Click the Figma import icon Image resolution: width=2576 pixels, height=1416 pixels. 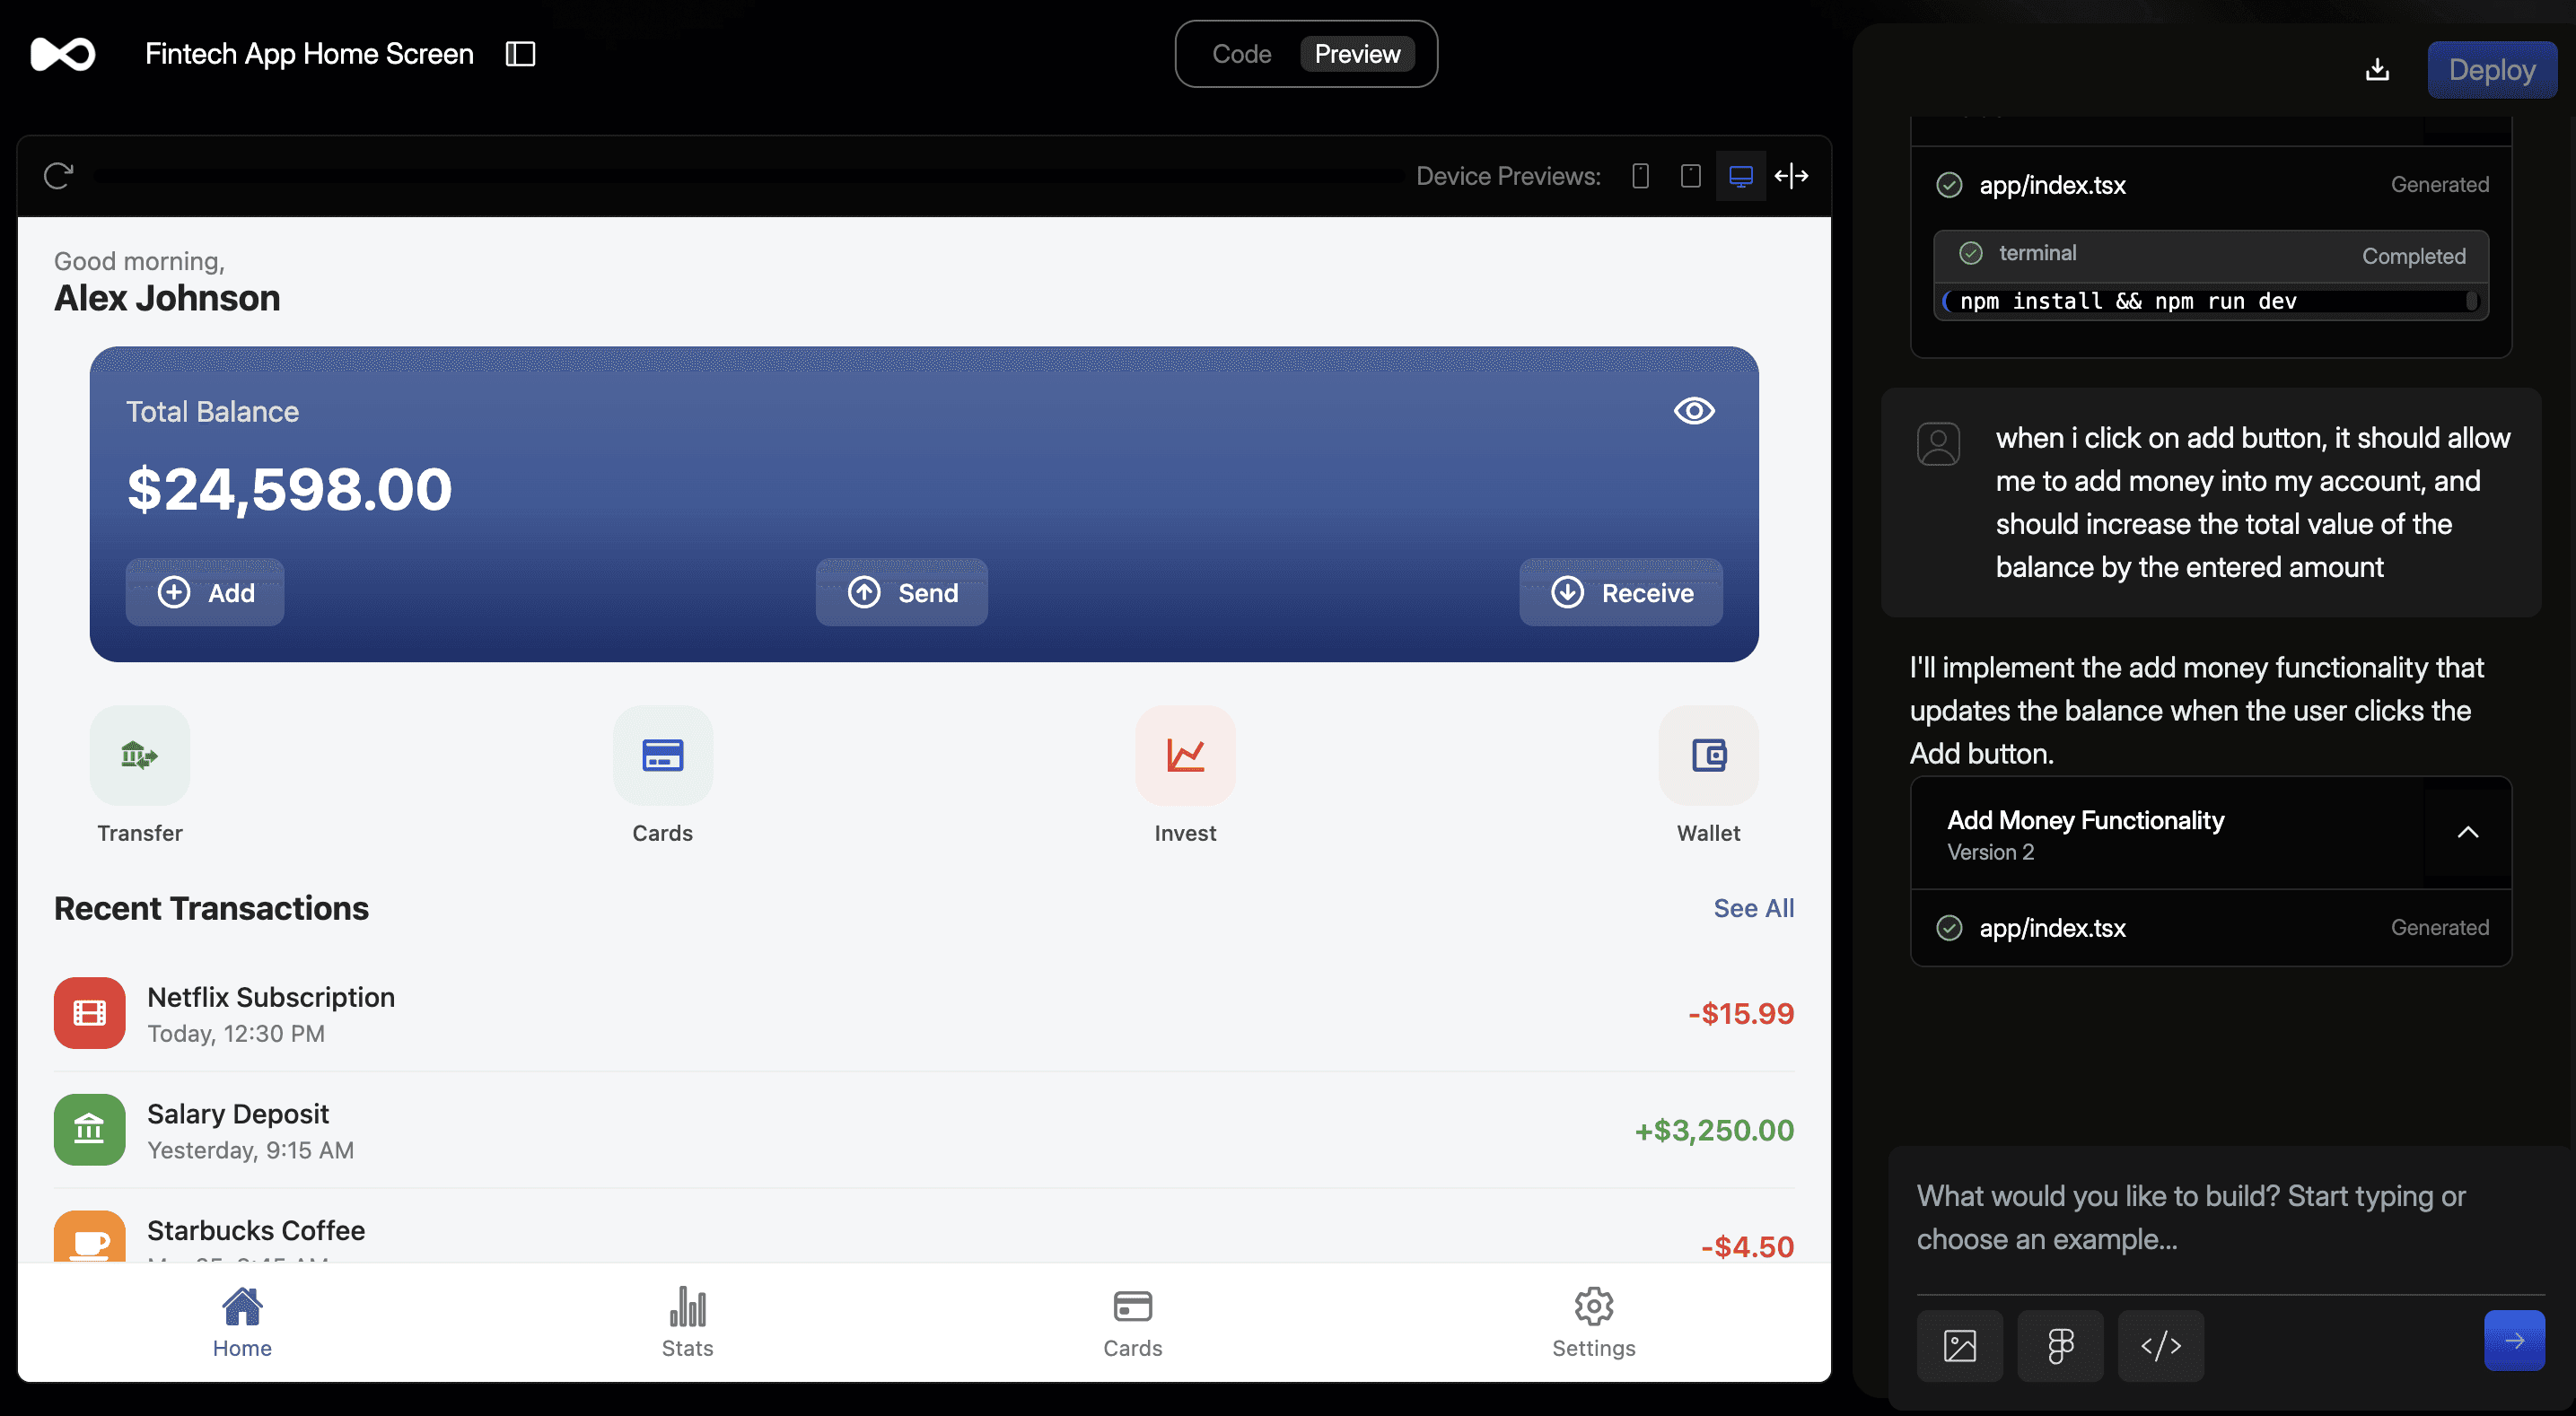2060,1345
